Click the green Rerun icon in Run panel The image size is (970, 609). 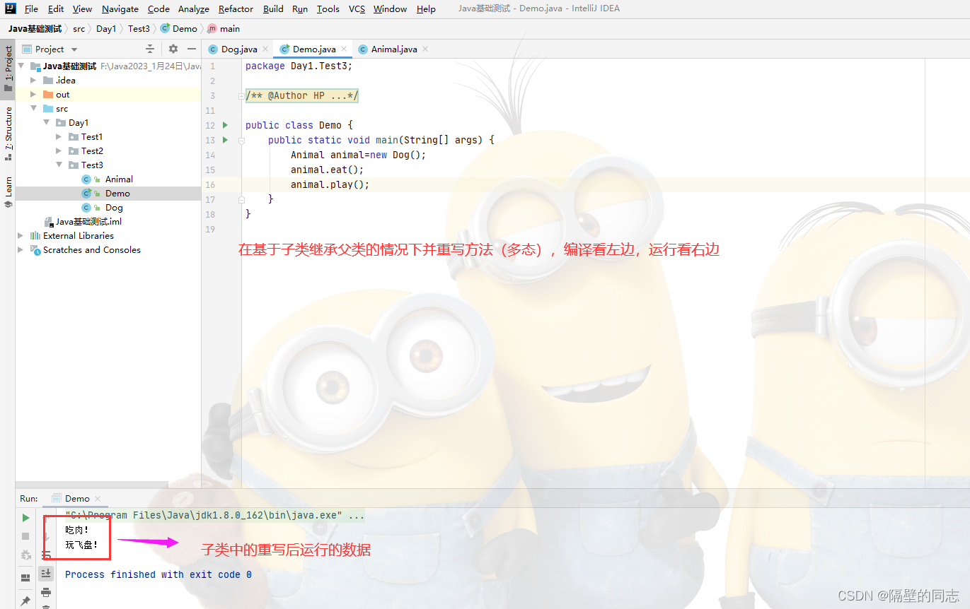pyautogui.click(x=25, y=518)
